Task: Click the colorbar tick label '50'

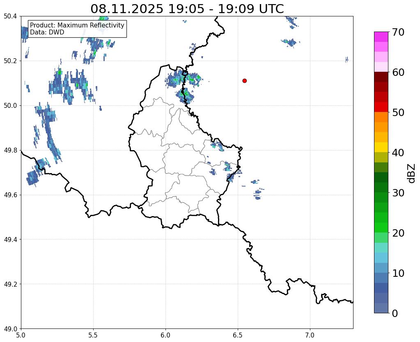Action: click(x=398, y=112)
